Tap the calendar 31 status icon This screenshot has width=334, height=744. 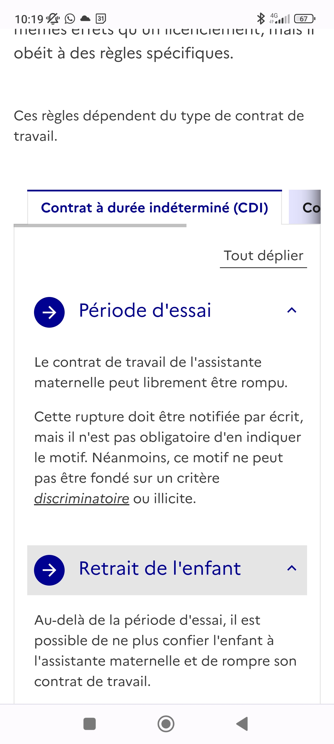pyautogui.click(x=101, y=19)
